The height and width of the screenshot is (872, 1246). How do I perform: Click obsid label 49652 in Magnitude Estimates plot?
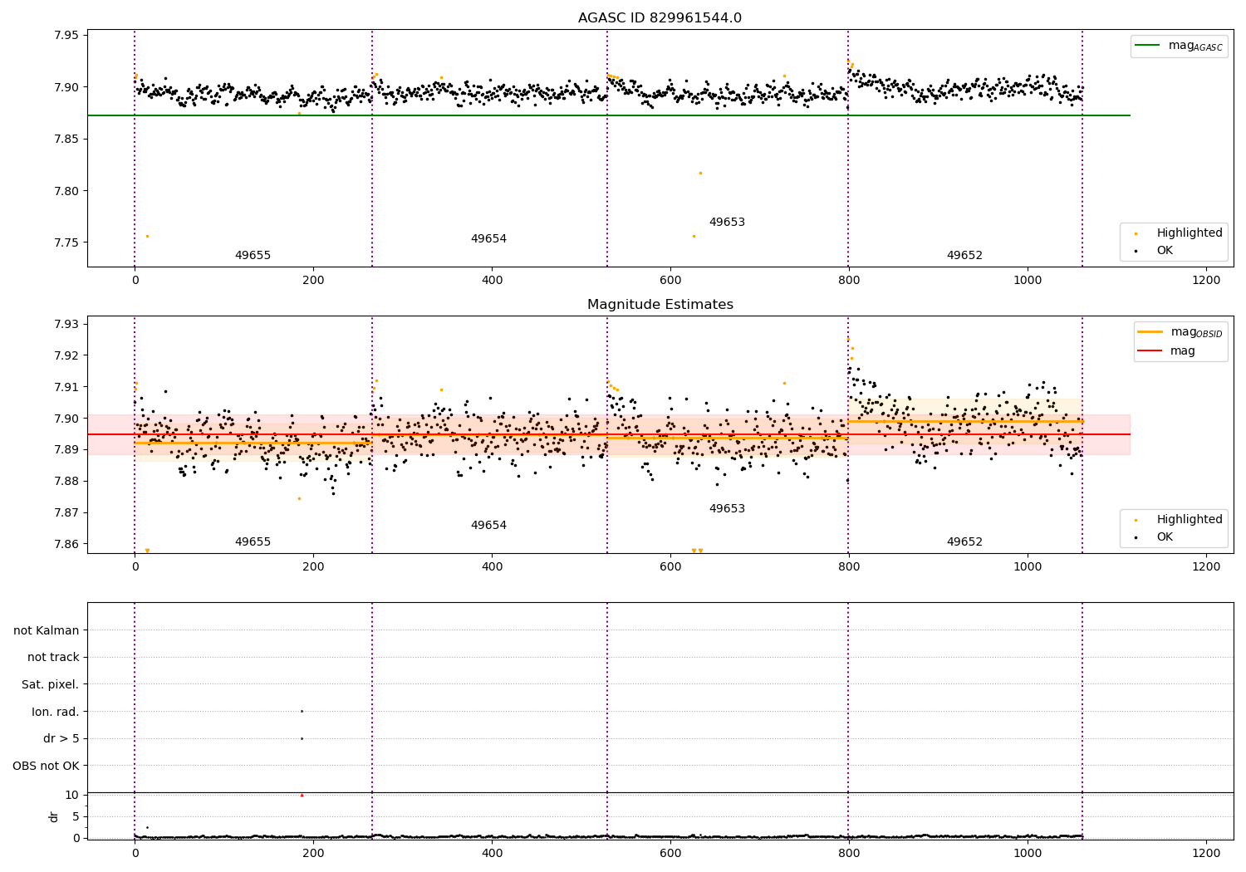964,542
